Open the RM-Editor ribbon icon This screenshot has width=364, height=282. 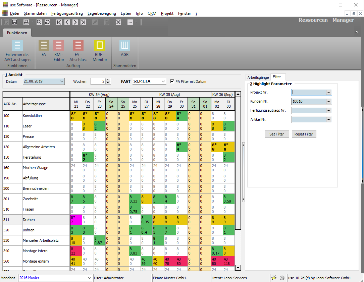[59, 51]
